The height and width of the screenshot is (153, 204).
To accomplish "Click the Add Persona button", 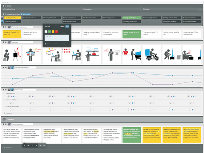I will 25,14.
